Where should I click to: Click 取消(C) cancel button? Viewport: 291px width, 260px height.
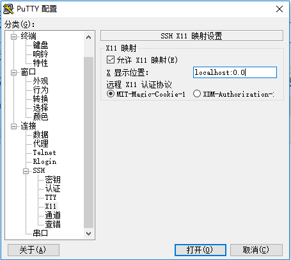click(x=256, y=250)
